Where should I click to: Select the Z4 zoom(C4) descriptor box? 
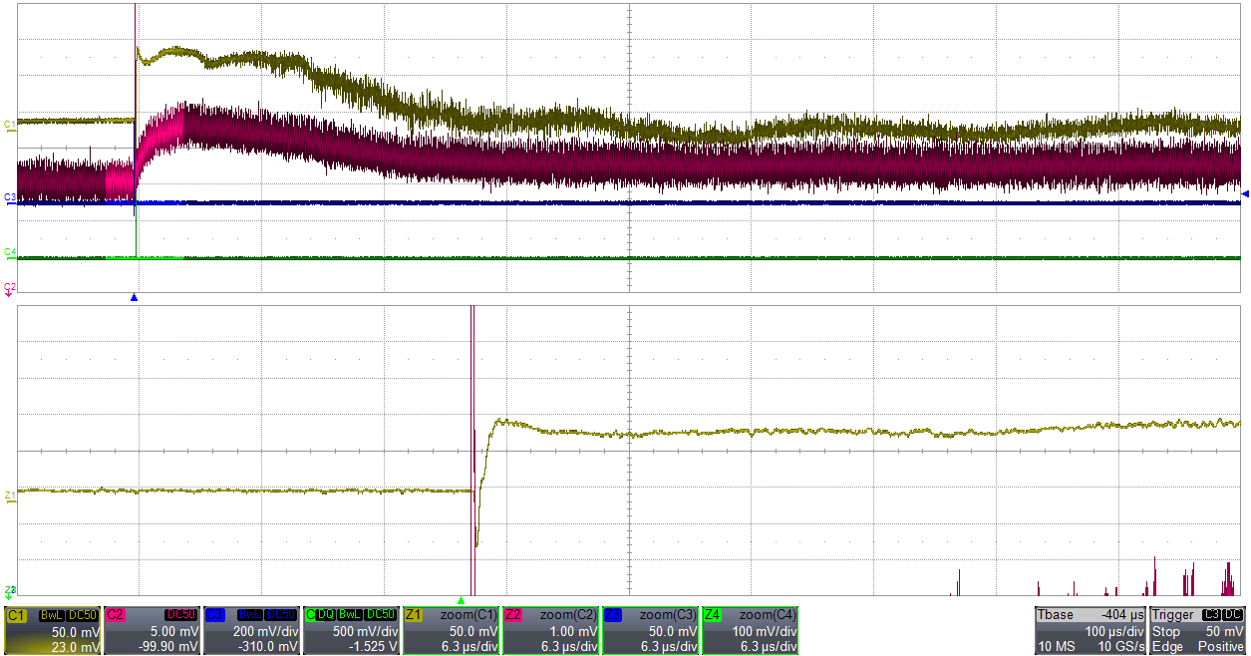pyautogui.click(x=750, y=630)
